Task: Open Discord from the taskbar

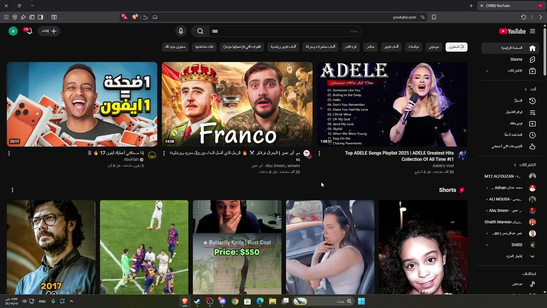Action: [222, 301]
